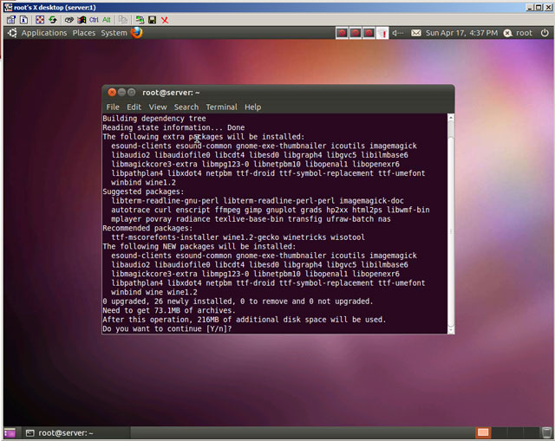Click the terminal vertical scrollbar
Image resolution: width=555 pixels, height=441 pixels.
click(451, 224)
